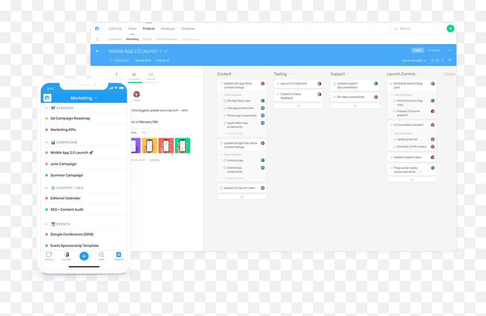Click the Hide Details button

click(120, 60)
